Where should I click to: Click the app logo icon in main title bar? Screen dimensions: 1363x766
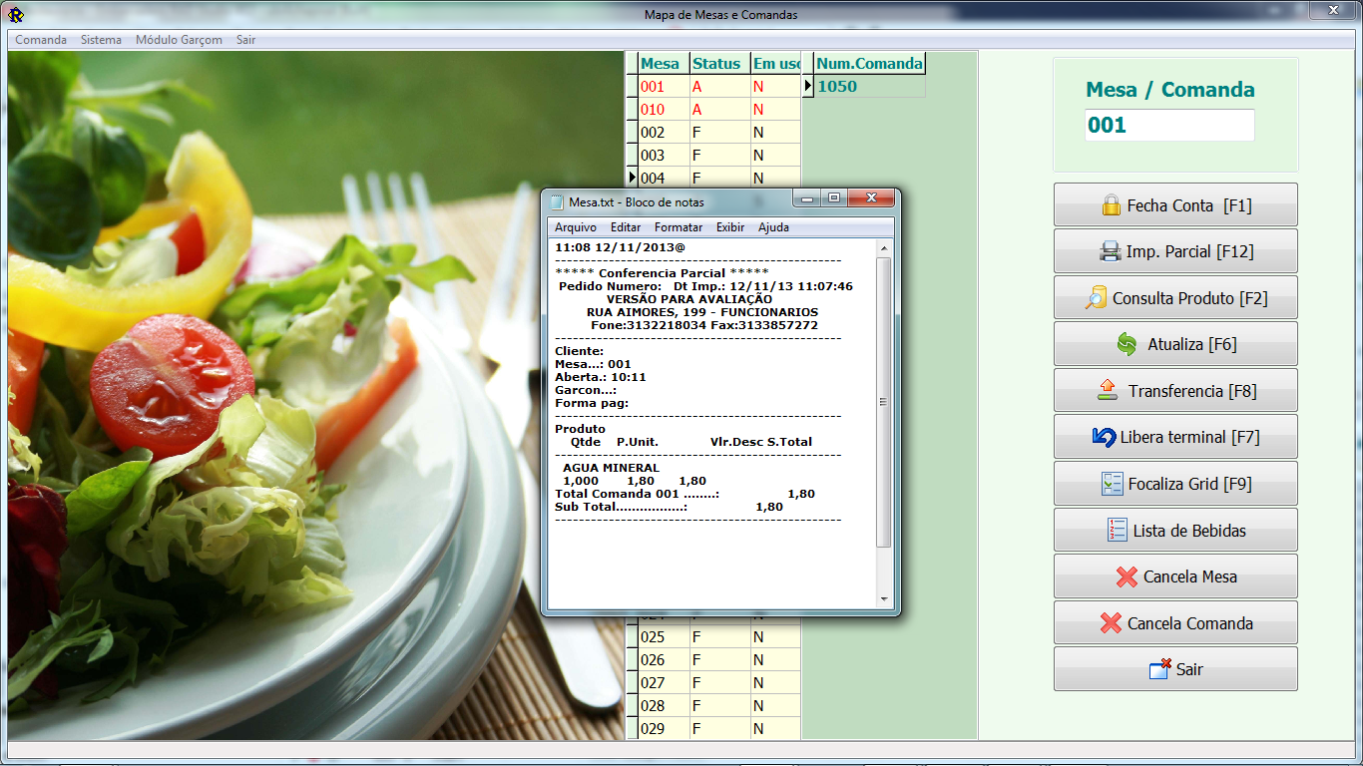tap(15, 14)
